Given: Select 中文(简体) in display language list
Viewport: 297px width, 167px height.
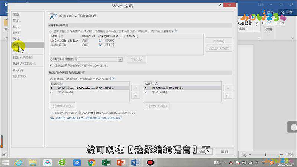Looking at the screenshot, I should [x=89, y=92].
